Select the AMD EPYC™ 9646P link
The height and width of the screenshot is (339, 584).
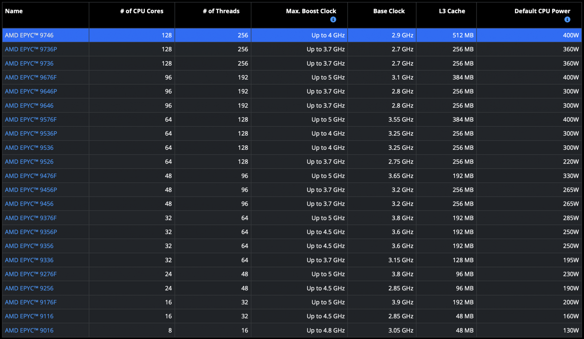(31, 91)
